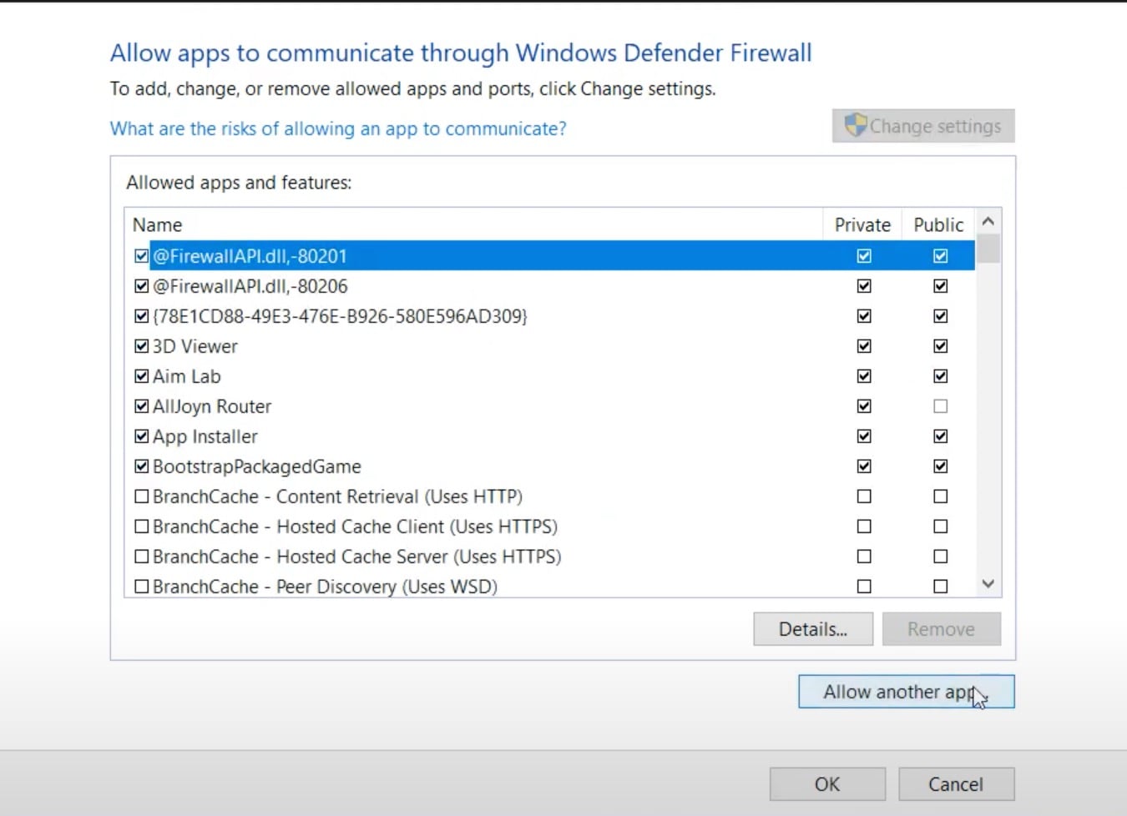
Task: Click the scrollbar down arrow
Action: click(988, 583)
